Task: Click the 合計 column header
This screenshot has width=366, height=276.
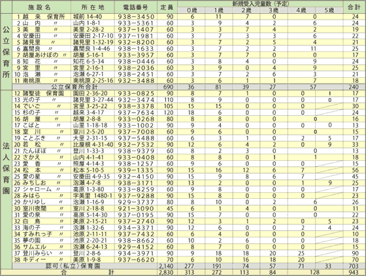Action: point(354,7)
